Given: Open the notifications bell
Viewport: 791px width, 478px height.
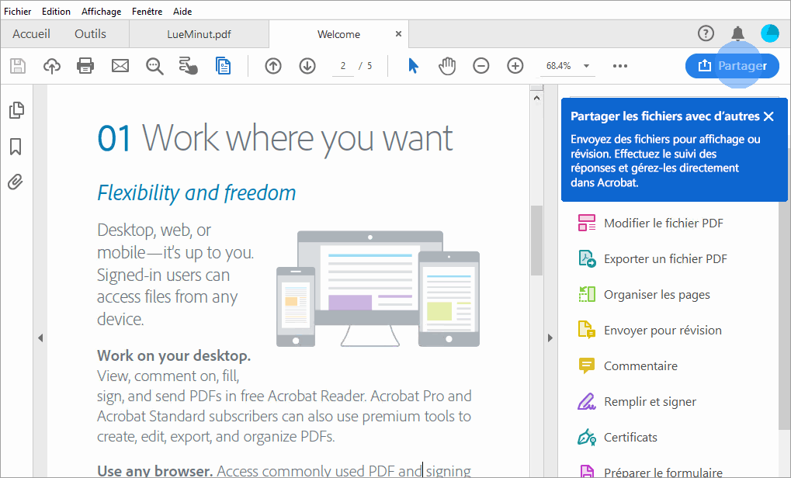Looking at the screenshot, I should (737, 33).
